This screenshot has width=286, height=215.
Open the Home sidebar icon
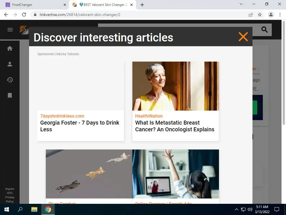click(x=10, y=48)
